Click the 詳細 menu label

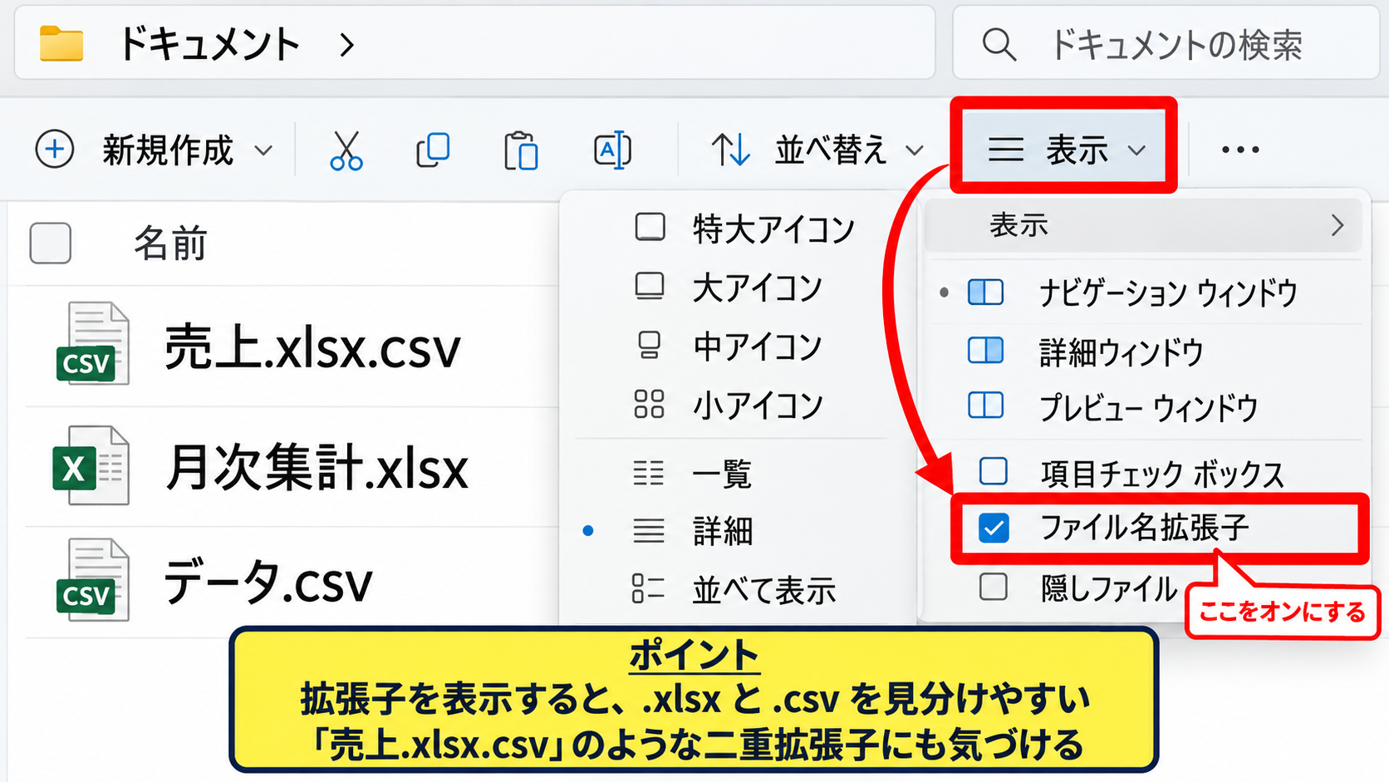723,530
